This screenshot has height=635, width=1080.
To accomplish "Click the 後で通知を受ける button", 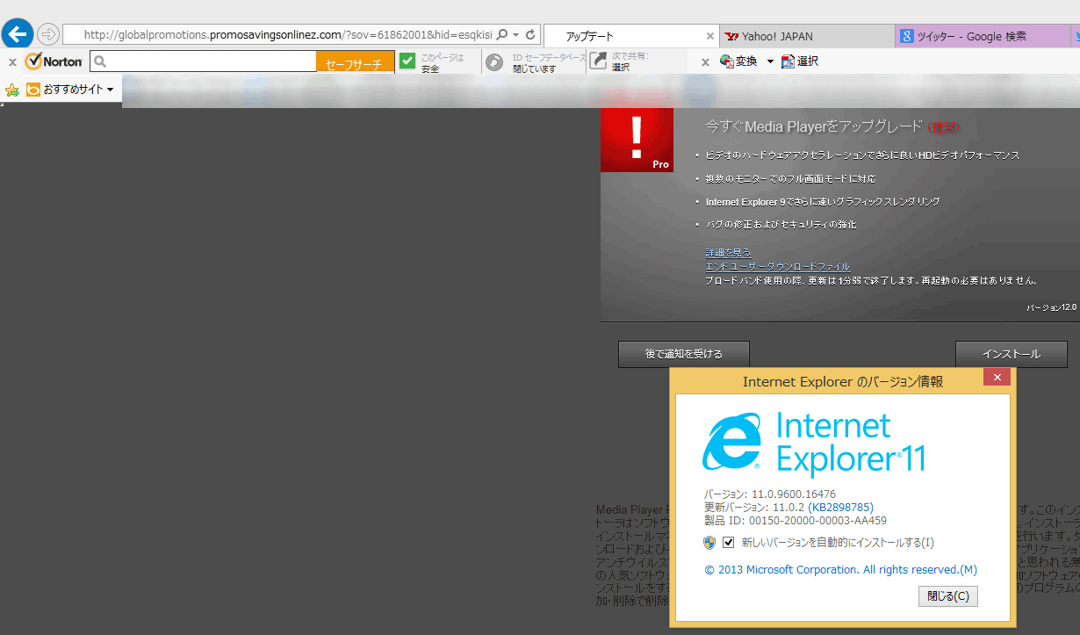I will click(x=684, y=354).
